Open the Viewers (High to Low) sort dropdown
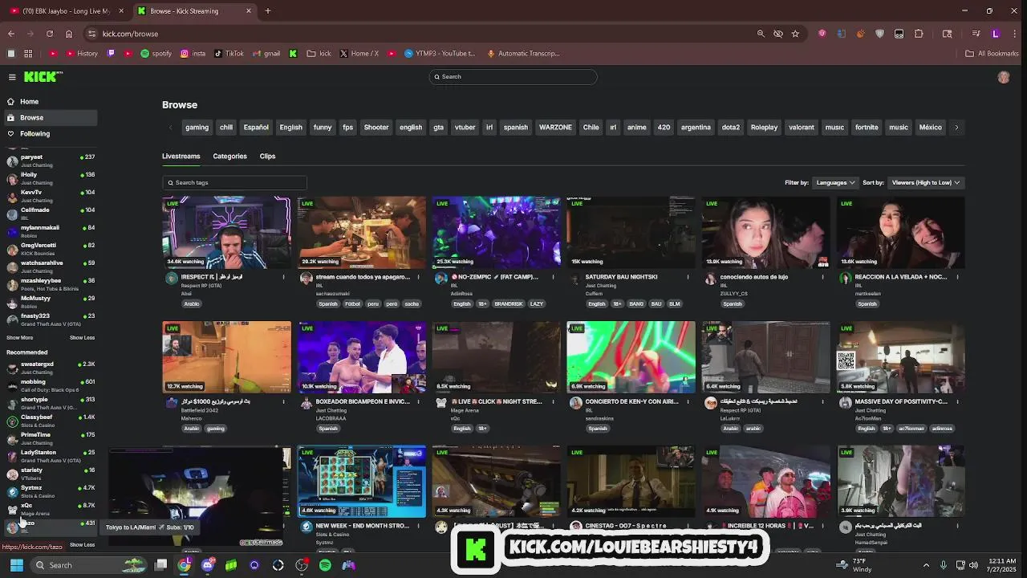 [925, 182]
